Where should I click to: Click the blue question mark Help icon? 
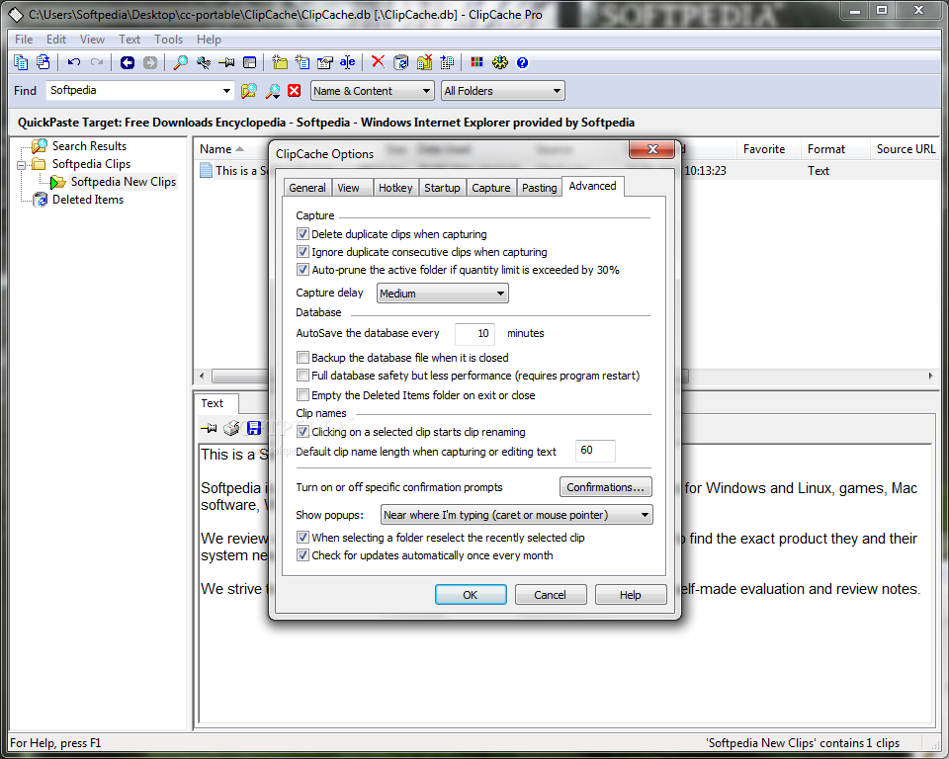point(522,63)
